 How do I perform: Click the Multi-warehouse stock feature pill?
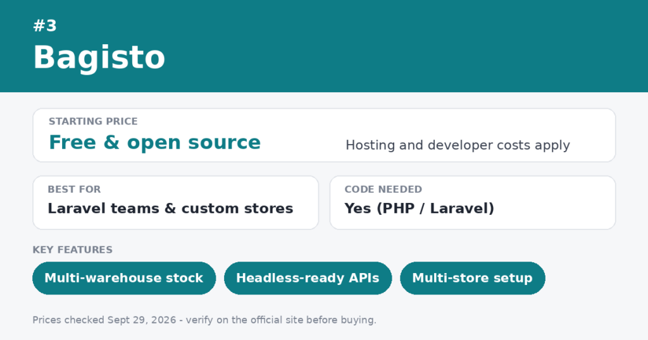[124, 278]
